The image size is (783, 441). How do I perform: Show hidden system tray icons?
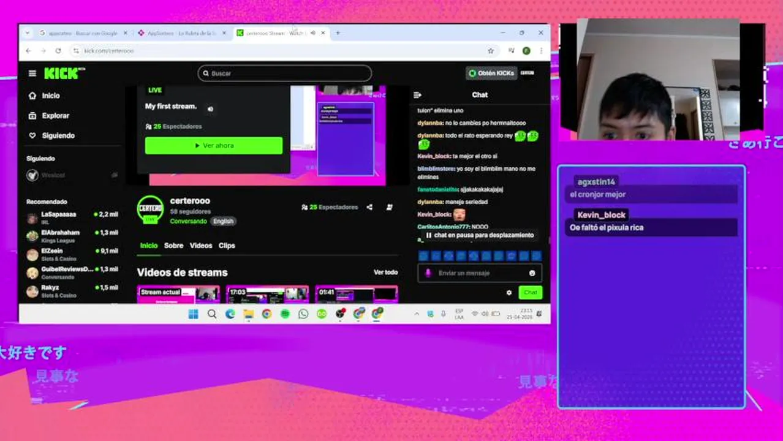[417, 314]
